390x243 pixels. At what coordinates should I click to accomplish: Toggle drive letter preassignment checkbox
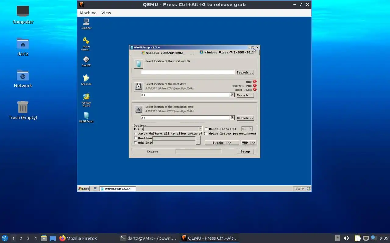[206, 133]
